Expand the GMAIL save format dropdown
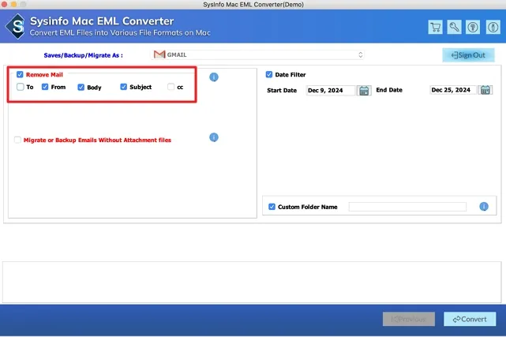 258,54
